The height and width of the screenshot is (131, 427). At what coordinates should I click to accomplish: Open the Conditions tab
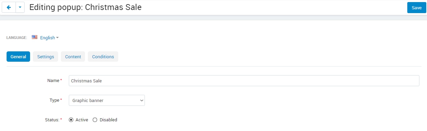click(103, 57)
